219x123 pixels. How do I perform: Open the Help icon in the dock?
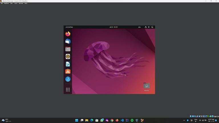tap(68, 79)
